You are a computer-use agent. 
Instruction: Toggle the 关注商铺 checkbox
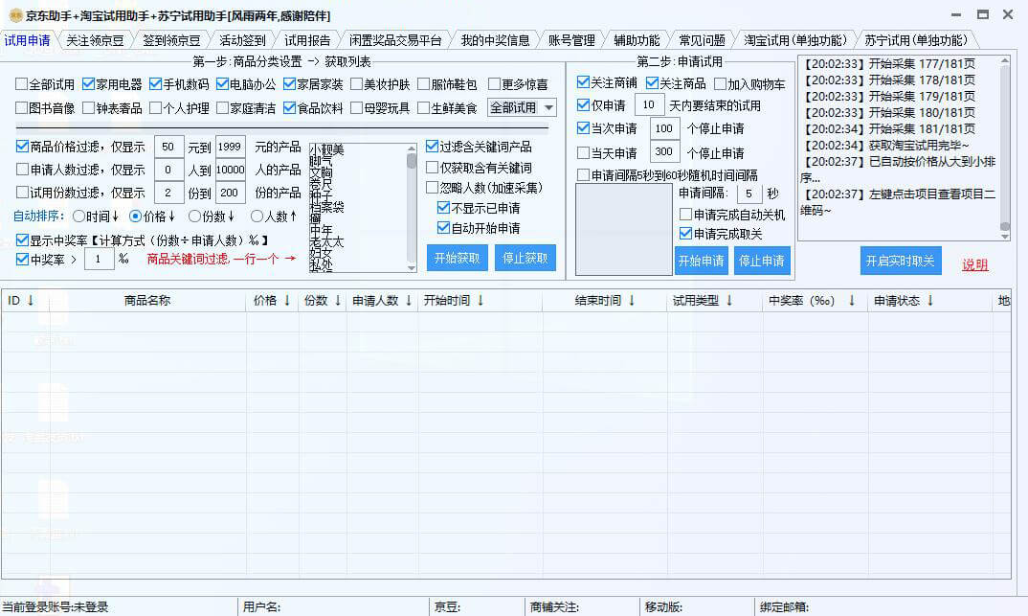click(x=583, y=82)
